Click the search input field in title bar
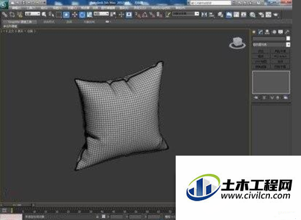The width and height of the screenshot is (301, 220). [x=210, y=3]
